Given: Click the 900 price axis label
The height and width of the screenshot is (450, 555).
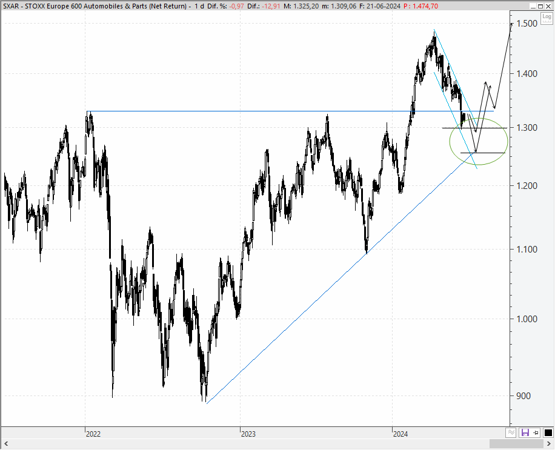Looking at the screenshot, I should click(523, 396).
